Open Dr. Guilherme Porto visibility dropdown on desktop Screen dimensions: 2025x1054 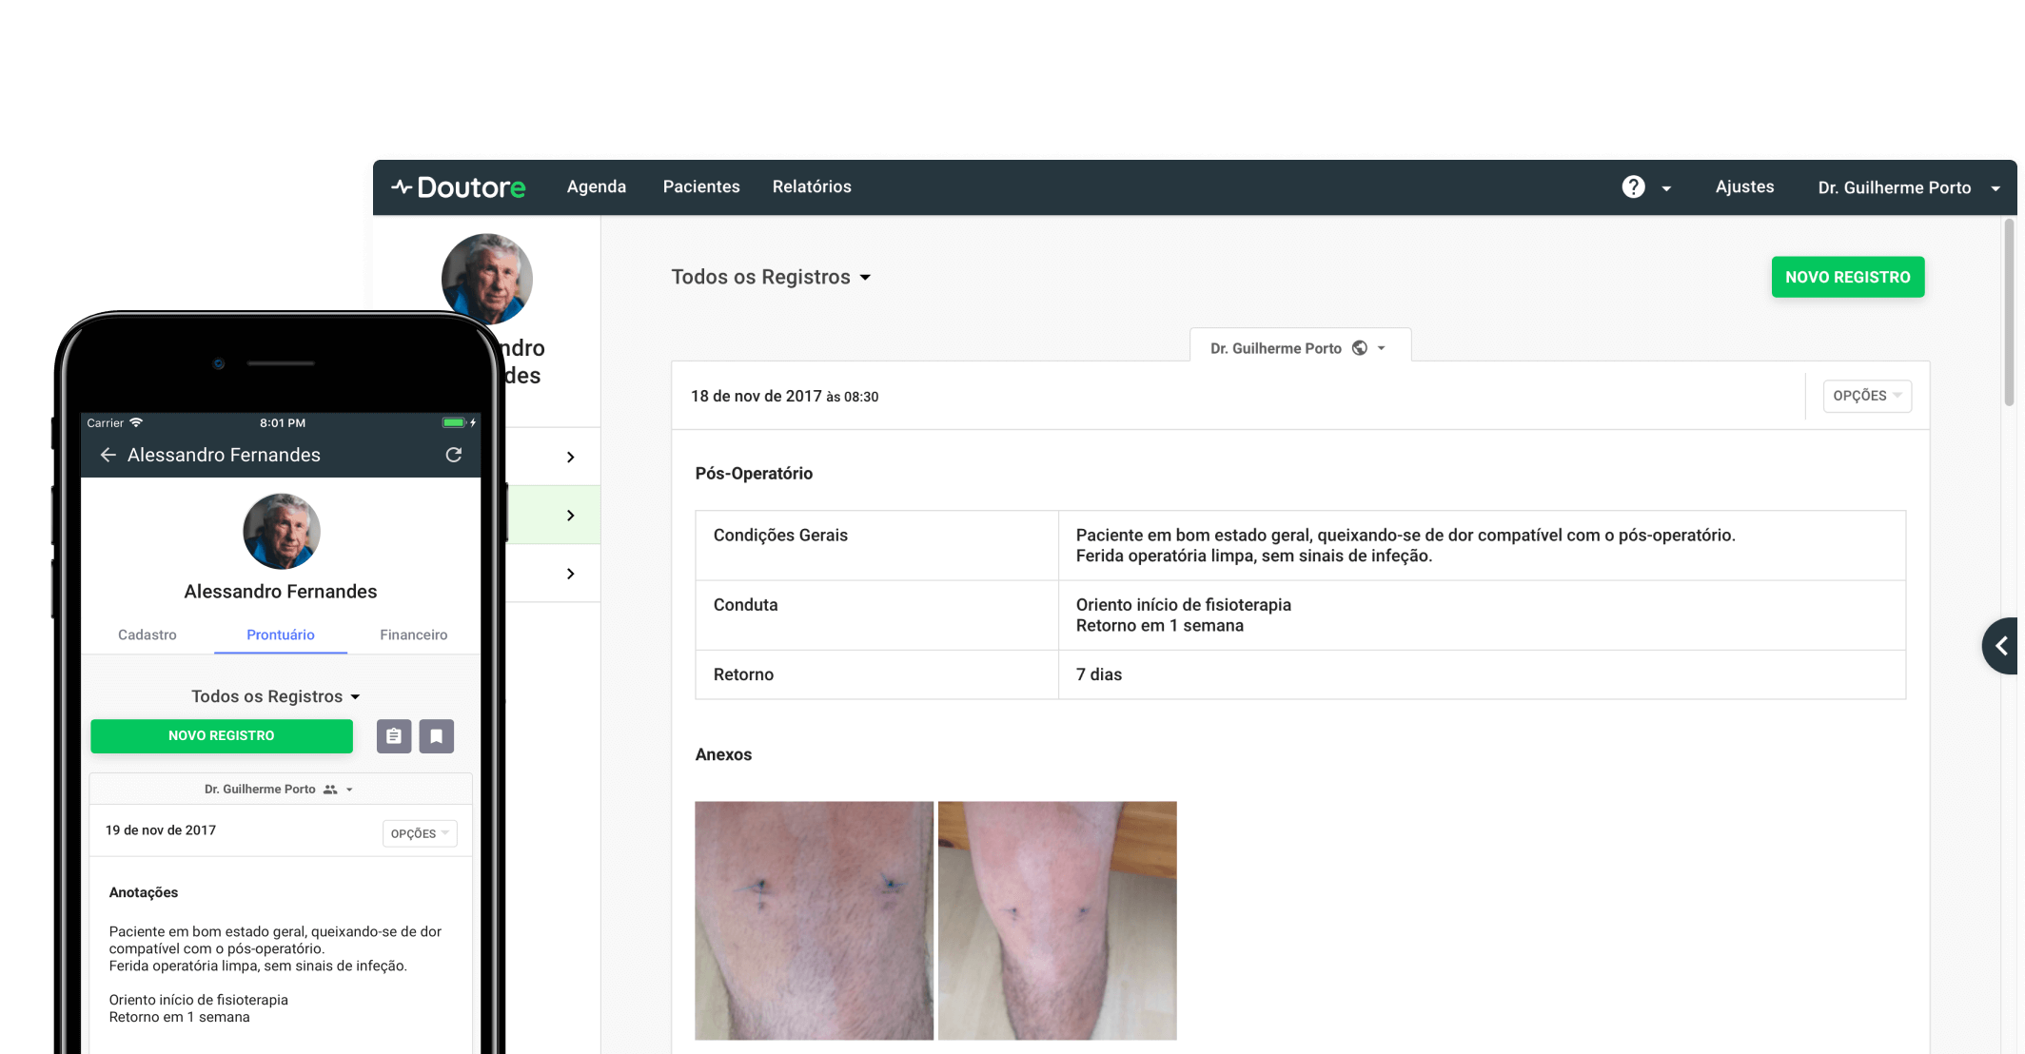click(1299, 348)
